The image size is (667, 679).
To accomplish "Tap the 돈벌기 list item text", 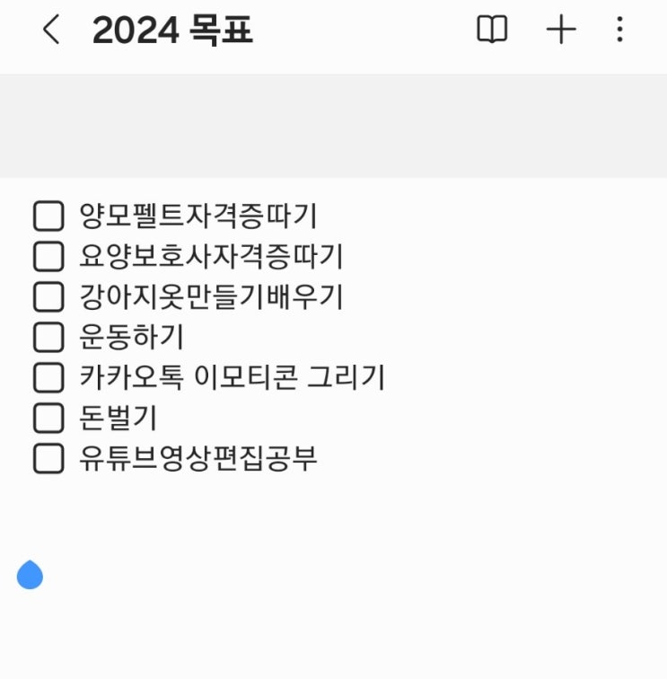I will pyautogui.click(x=118, y=418).
